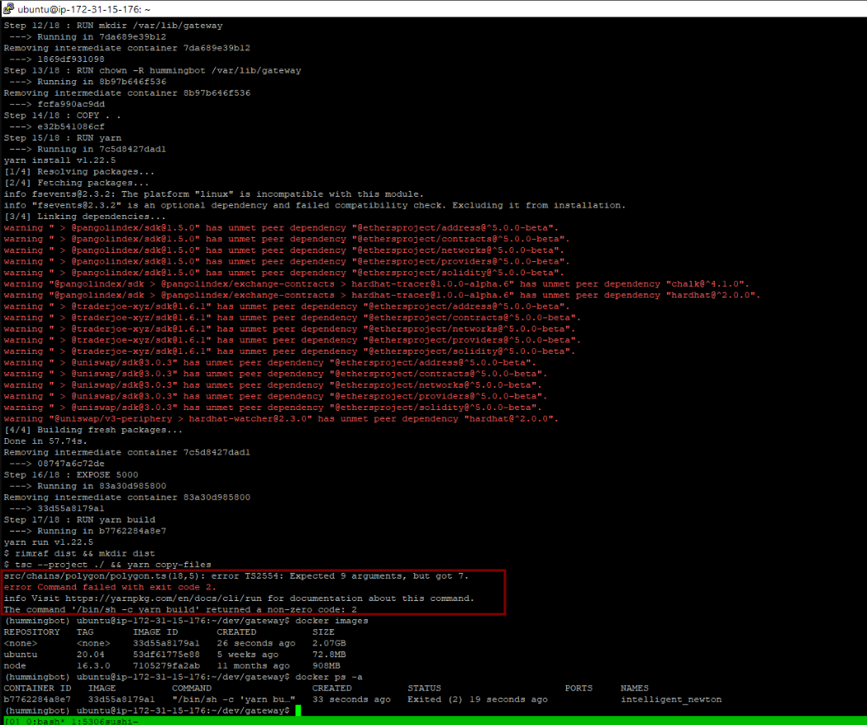Select the "16.3.0" tag value
This screenshot has height=725, width=867.
93,665
